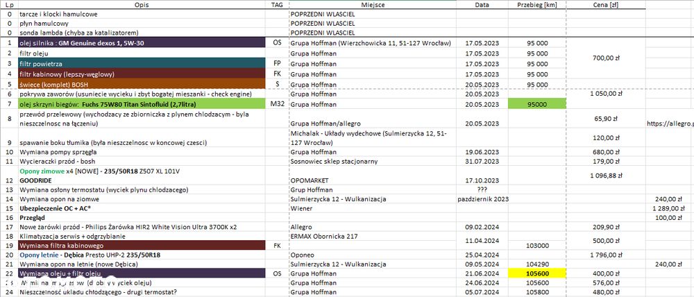
Task: Select the 'Wymiana filtra kabinowego' maroon cell
Action: point(142,246)
